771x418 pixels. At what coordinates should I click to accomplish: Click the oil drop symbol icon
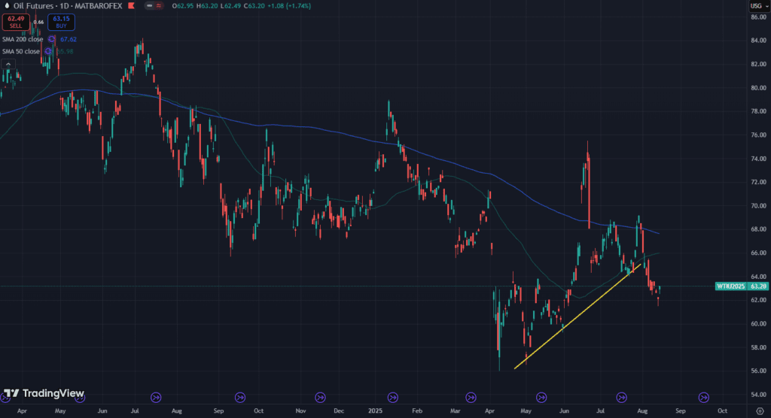click(x=7, y=7)
